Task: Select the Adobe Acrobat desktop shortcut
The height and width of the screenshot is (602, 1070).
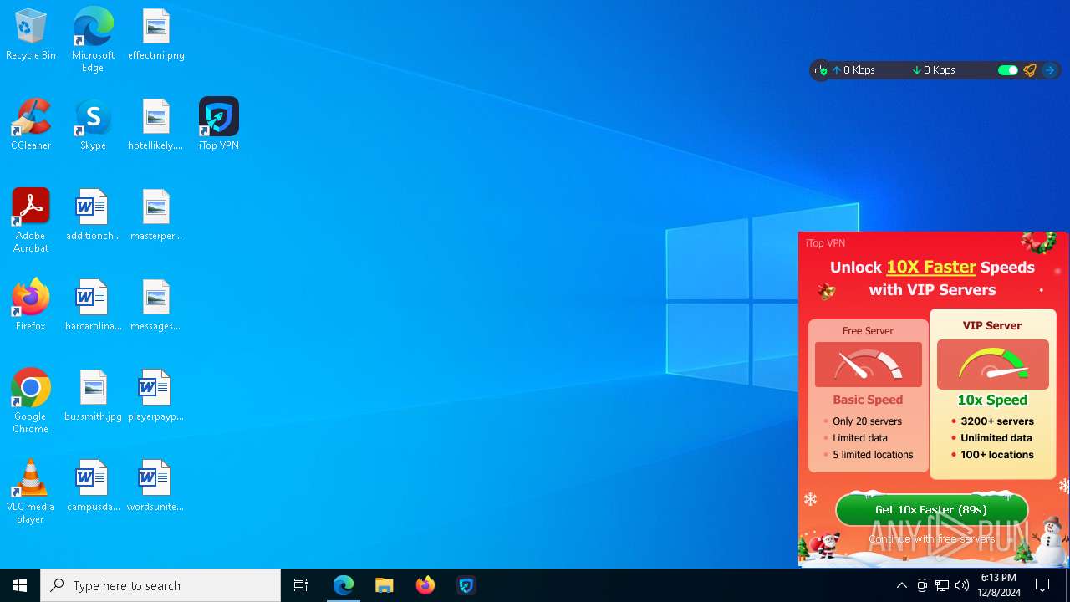Action: point(31,221)
